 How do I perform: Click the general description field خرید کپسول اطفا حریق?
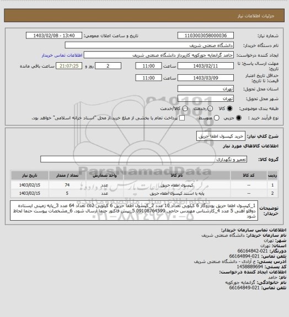pyautogui.click(x=221, y=136)
